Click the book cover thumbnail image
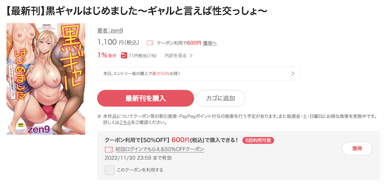This screenshot has width=384, height=184. click(x=46, y=79)
